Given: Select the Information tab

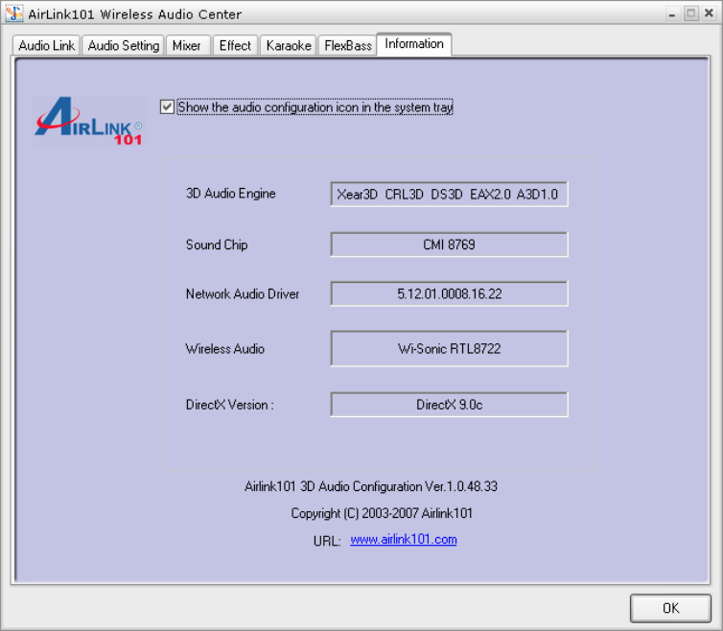Looking at the screenshot, I should (414, 44).
